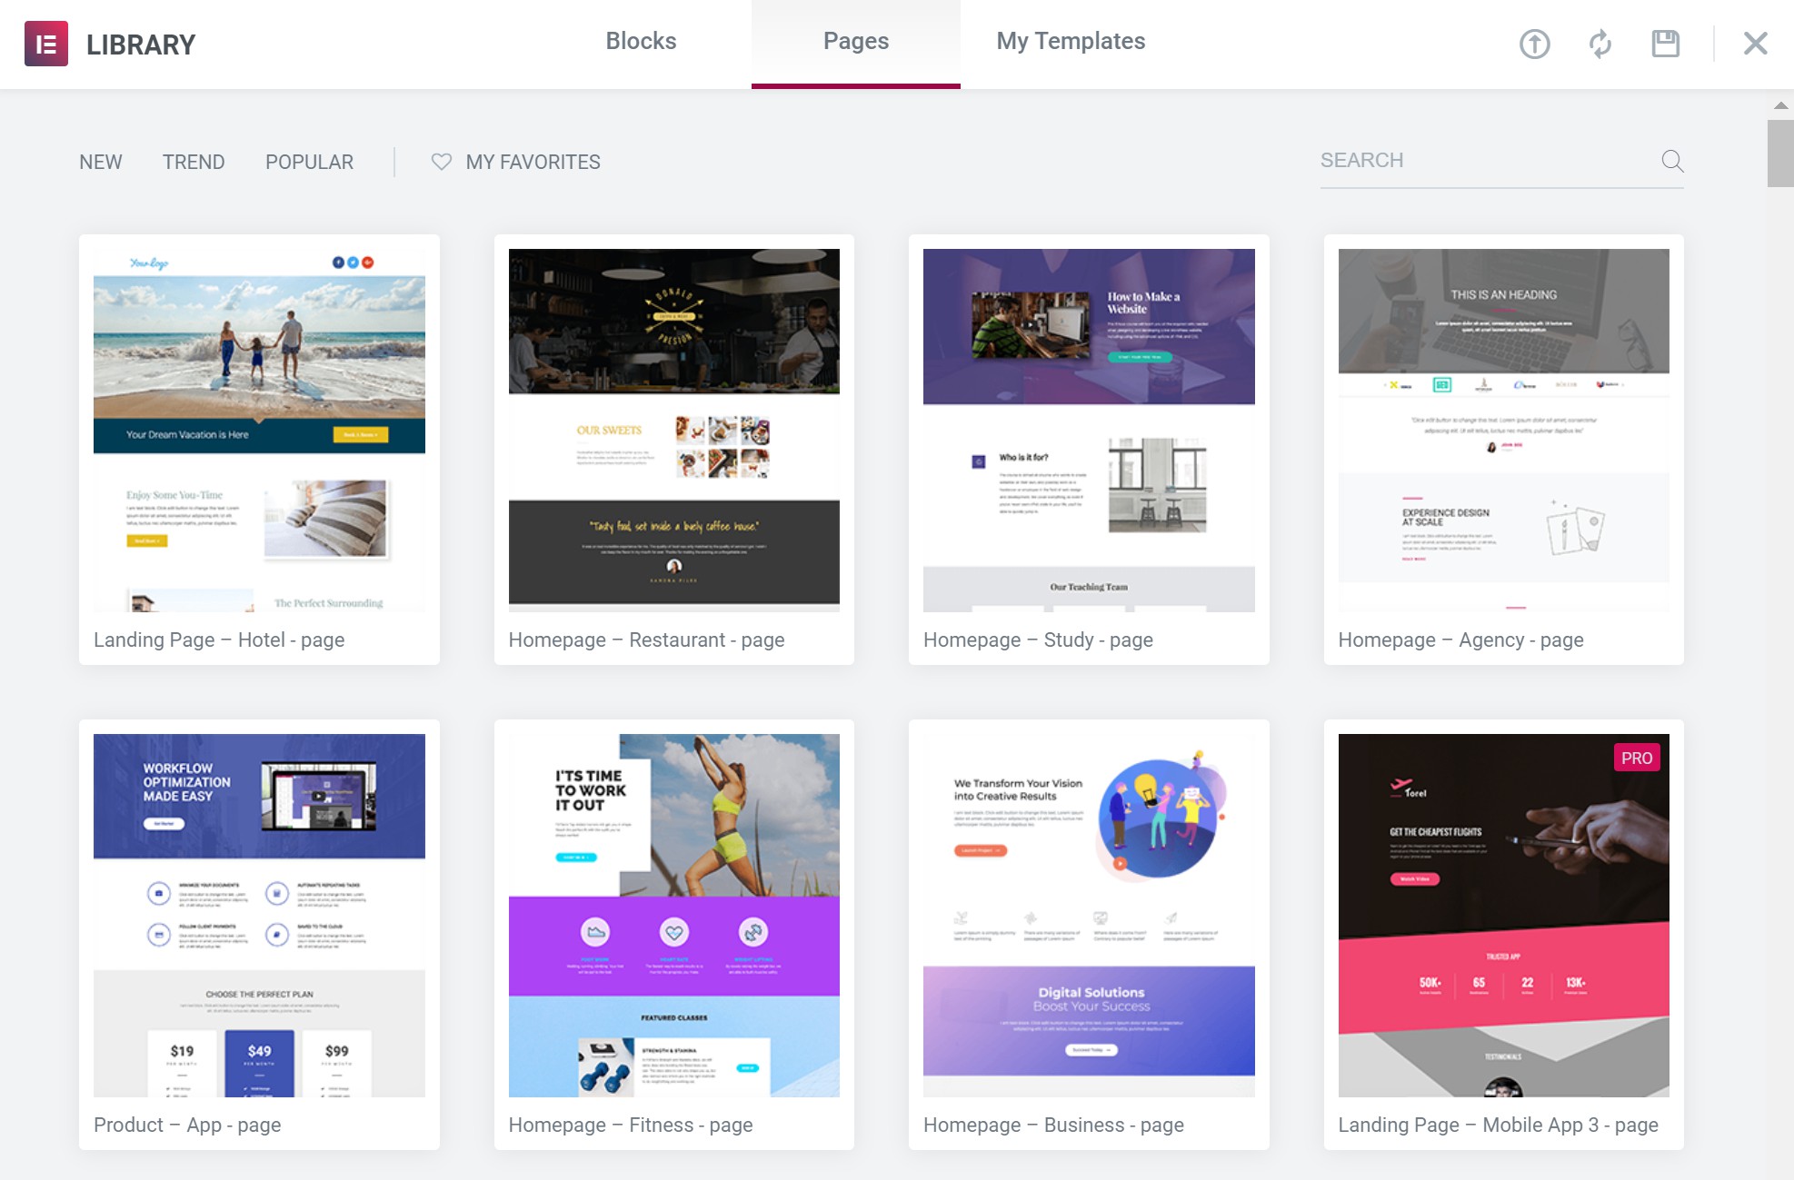Click the PRO badge on Mobile App template
The image size is (1794, 1180).
1636,758
